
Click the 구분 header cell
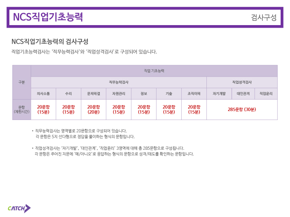[x=22, y=82]
